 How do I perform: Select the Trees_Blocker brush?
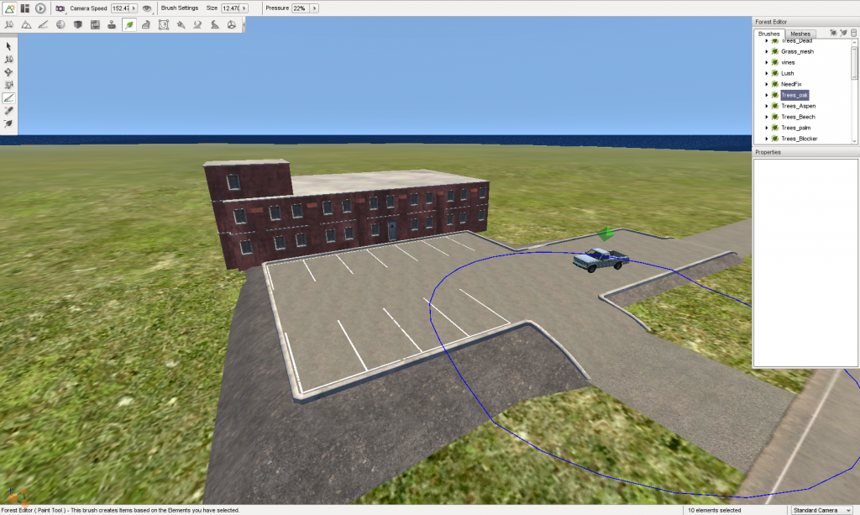pyautogui.click(x=800, y=139)
